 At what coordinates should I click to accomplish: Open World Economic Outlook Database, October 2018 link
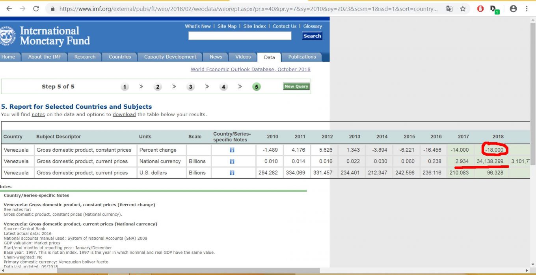pos(251,69)
